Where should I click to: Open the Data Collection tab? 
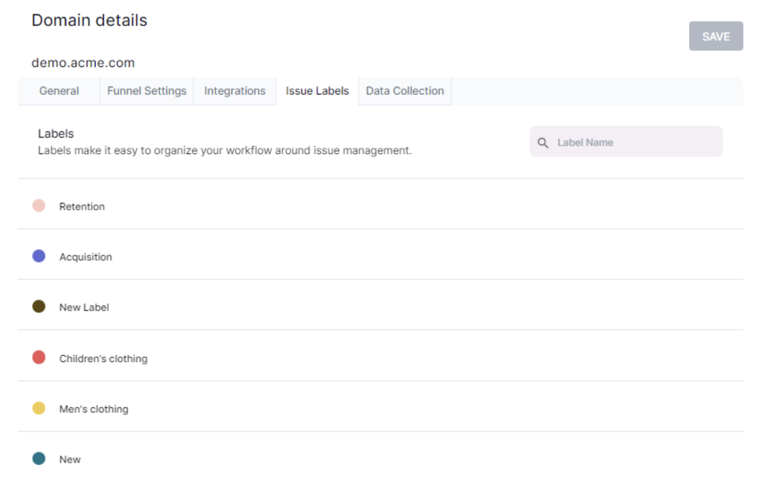404,91
